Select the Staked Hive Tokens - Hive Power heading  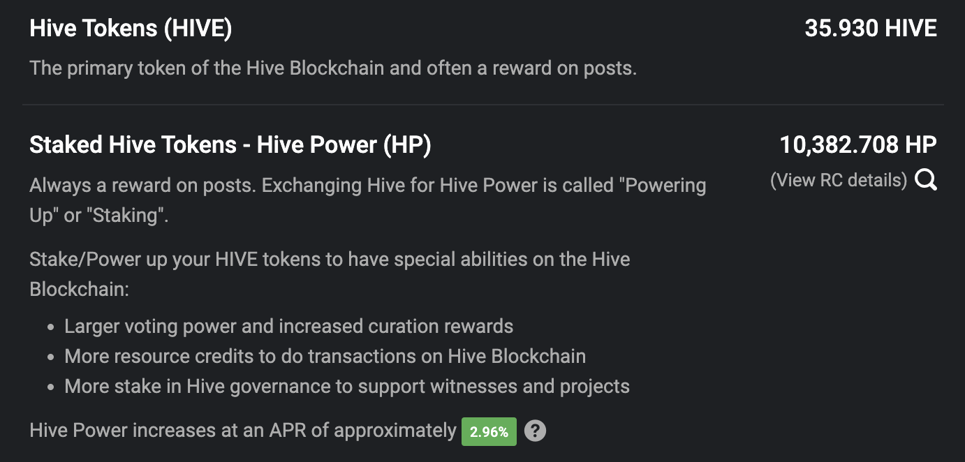point(230,145)
